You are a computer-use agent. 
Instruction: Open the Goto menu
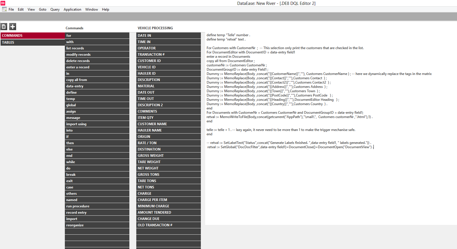coord(43,9)
